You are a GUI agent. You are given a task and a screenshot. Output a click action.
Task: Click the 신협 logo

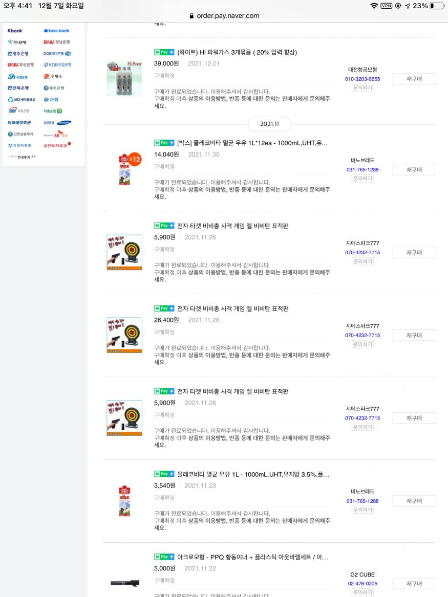[x=51, y=100]
